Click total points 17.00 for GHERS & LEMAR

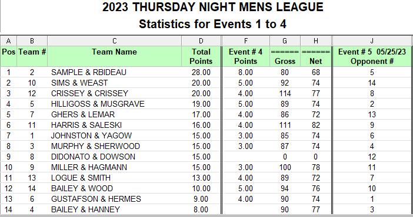point(201,114)
